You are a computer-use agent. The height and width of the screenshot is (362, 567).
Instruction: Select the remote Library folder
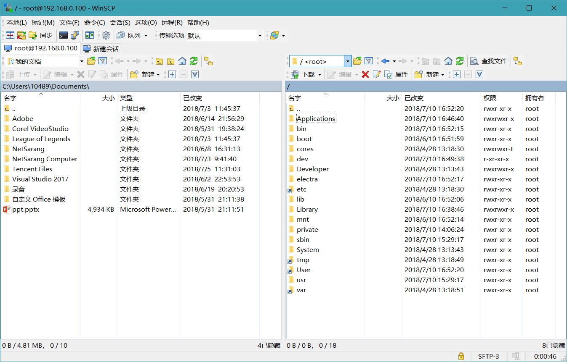307,210
